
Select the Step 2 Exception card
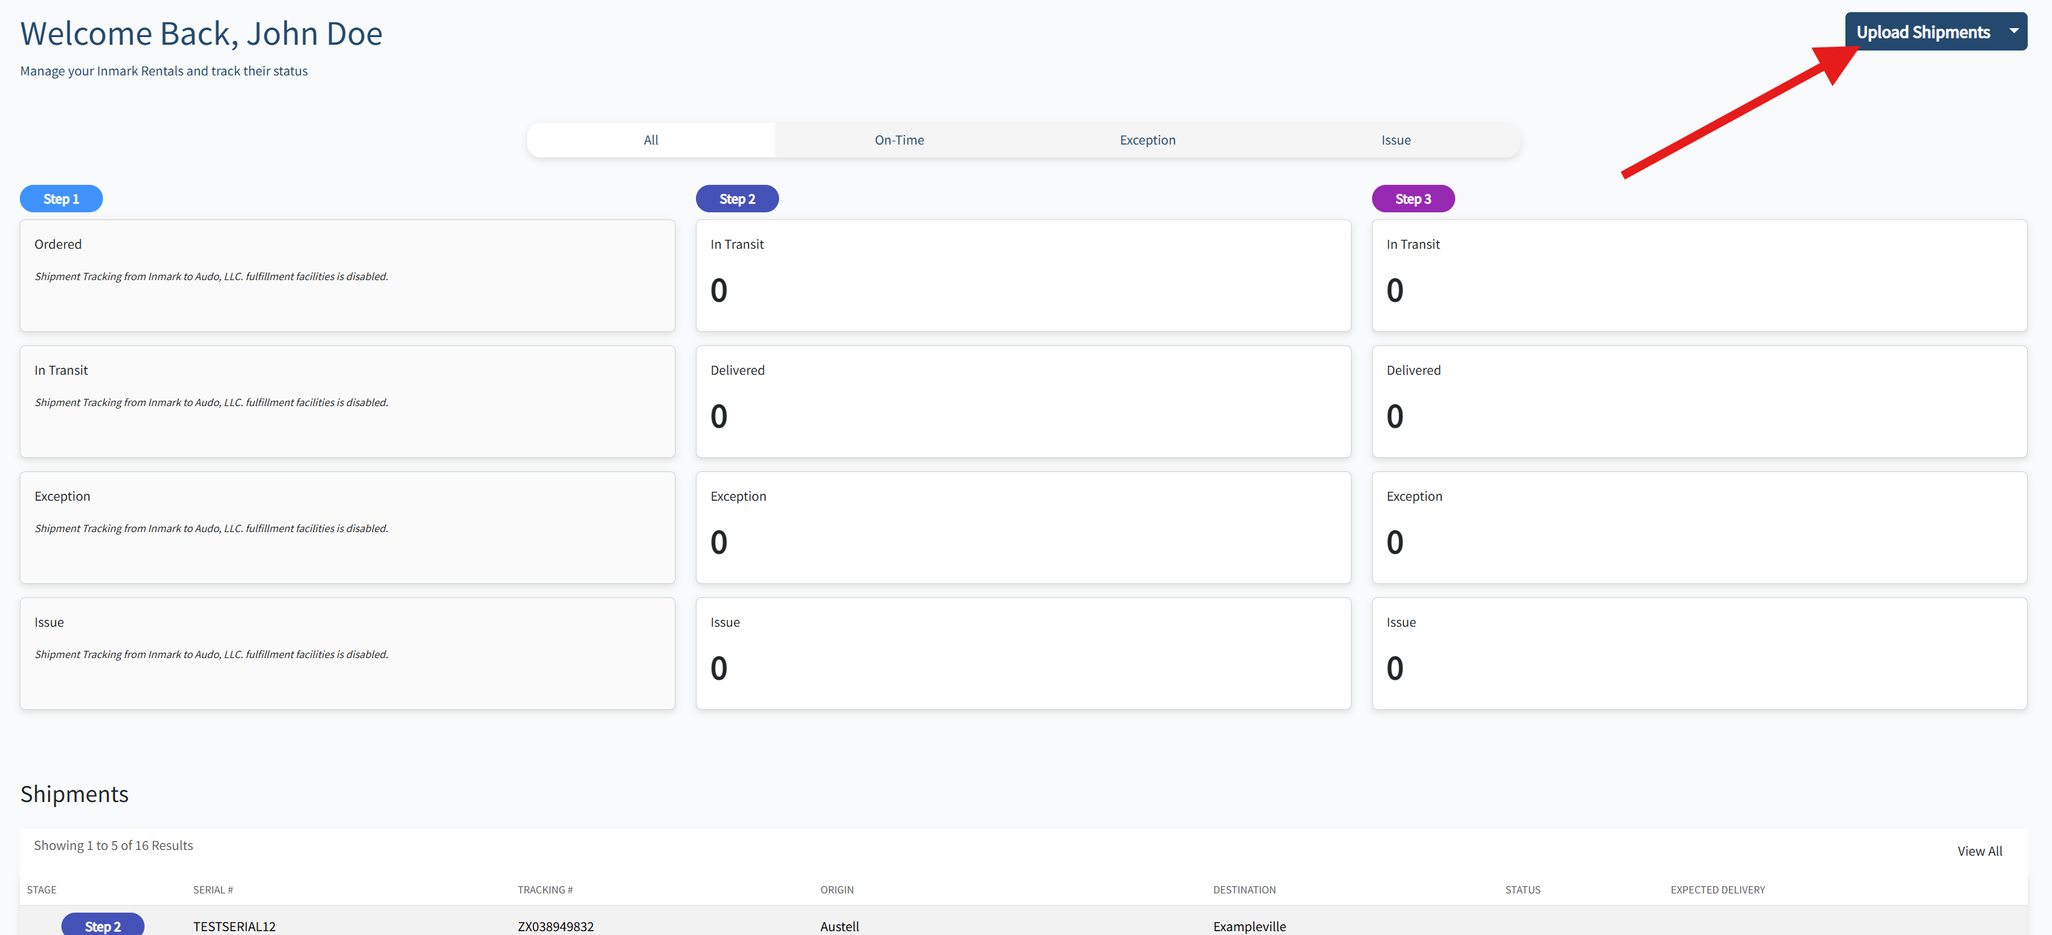[1023, 527]
